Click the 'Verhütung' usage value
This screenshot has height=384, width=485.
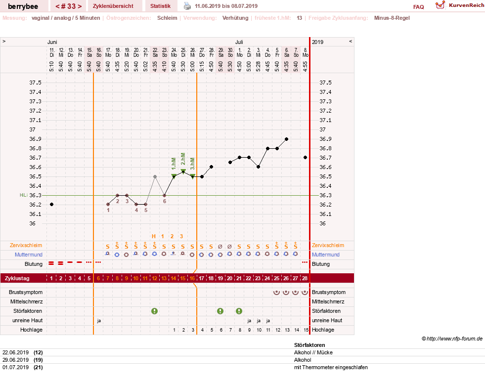[x=235, y=18]
